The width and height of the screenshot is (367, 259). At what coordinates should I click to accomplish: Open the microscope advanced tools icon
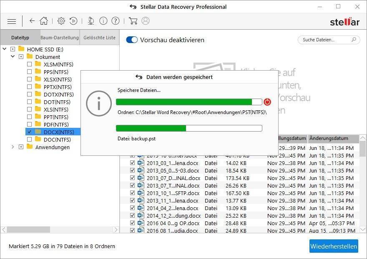(91, 21)
